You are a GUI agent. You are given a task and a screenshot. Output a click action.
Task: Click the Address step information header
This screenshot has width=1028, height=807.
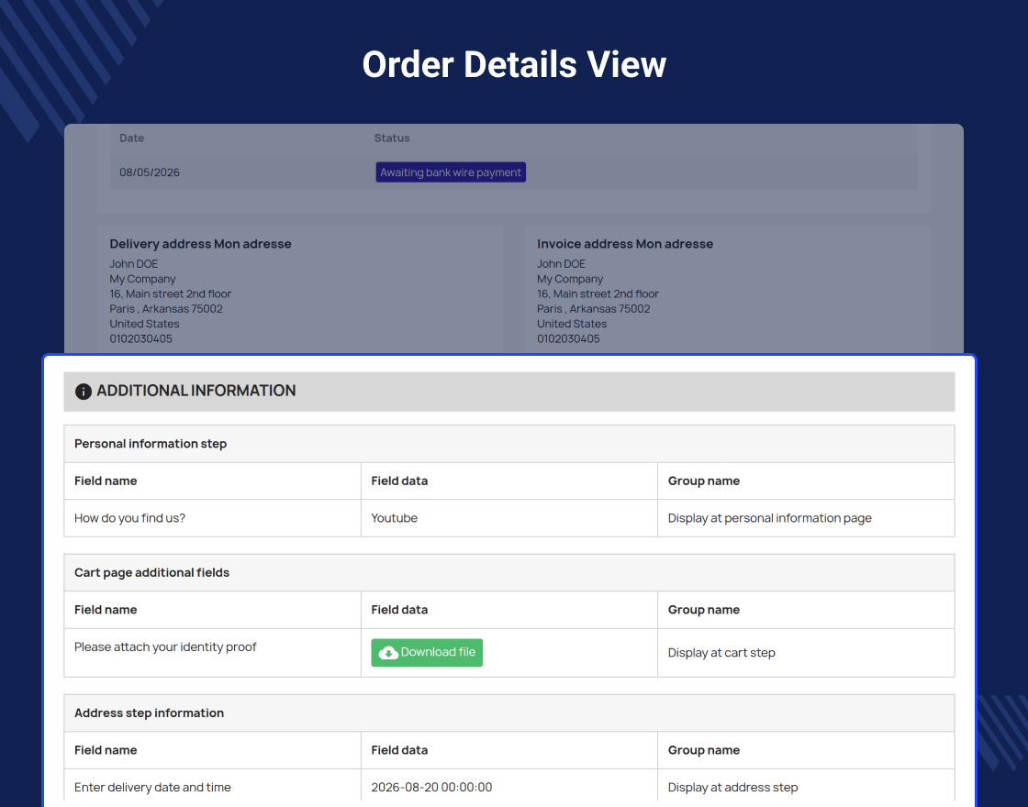(x=508, y=713)
